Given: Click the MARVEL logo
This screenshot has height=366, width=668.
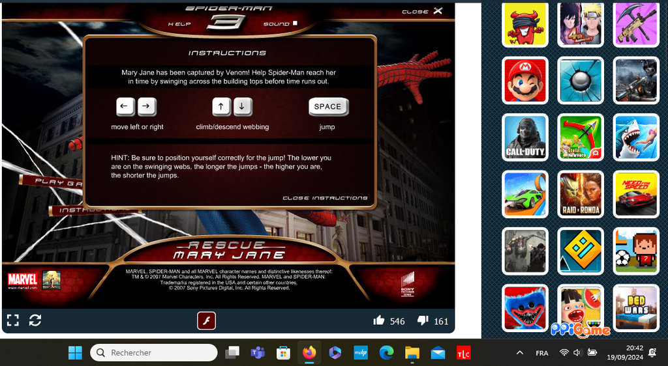Looking at the screenshot, I should [23, 279].
